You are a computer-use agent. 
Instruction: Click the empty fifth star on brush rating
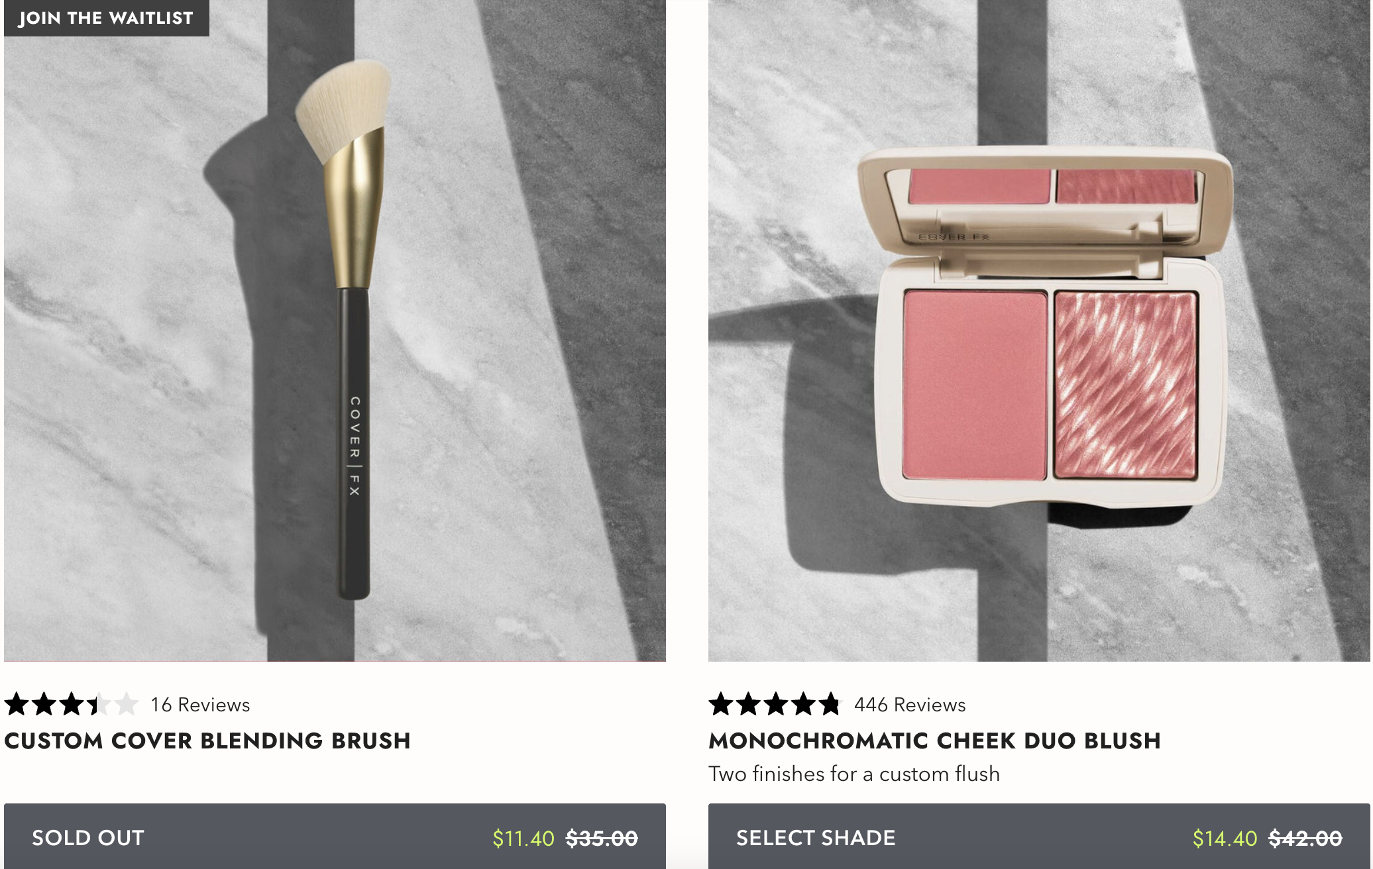(126, 704)
